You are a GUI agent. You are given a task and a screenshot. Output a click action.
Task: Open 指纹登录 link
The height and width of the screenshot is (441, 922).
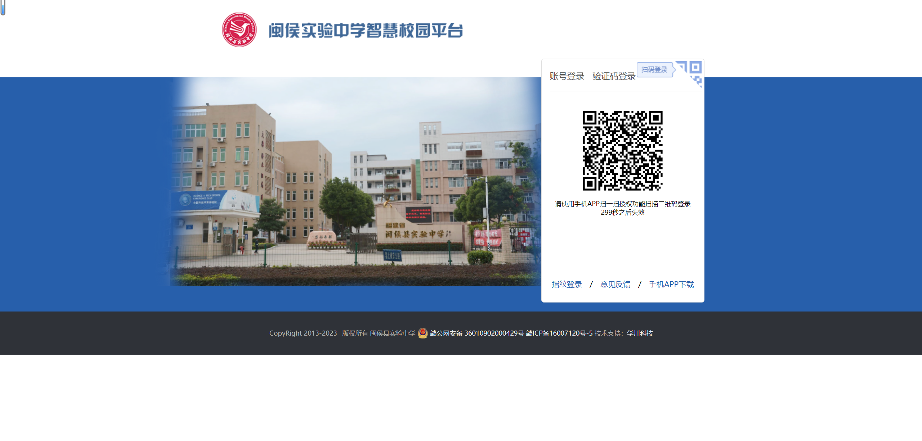click(x=567, y=285)
